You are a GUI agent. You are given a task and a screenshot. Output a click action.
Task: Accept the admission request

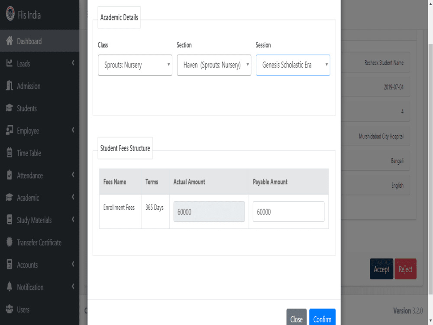[x=381, y=269]
